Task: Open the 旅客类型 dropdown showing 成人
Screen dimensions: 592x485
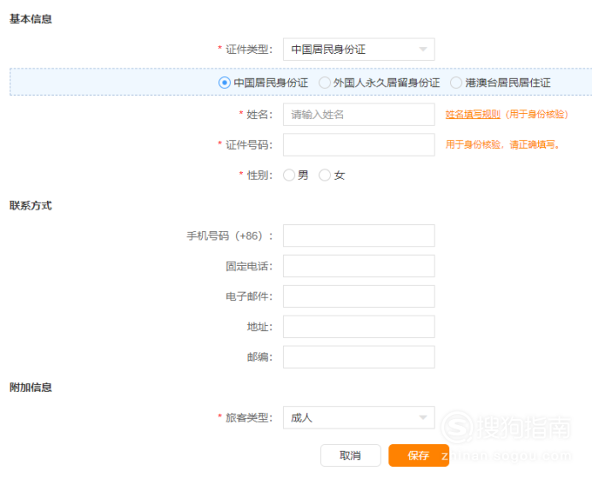Action: point(358,417)
